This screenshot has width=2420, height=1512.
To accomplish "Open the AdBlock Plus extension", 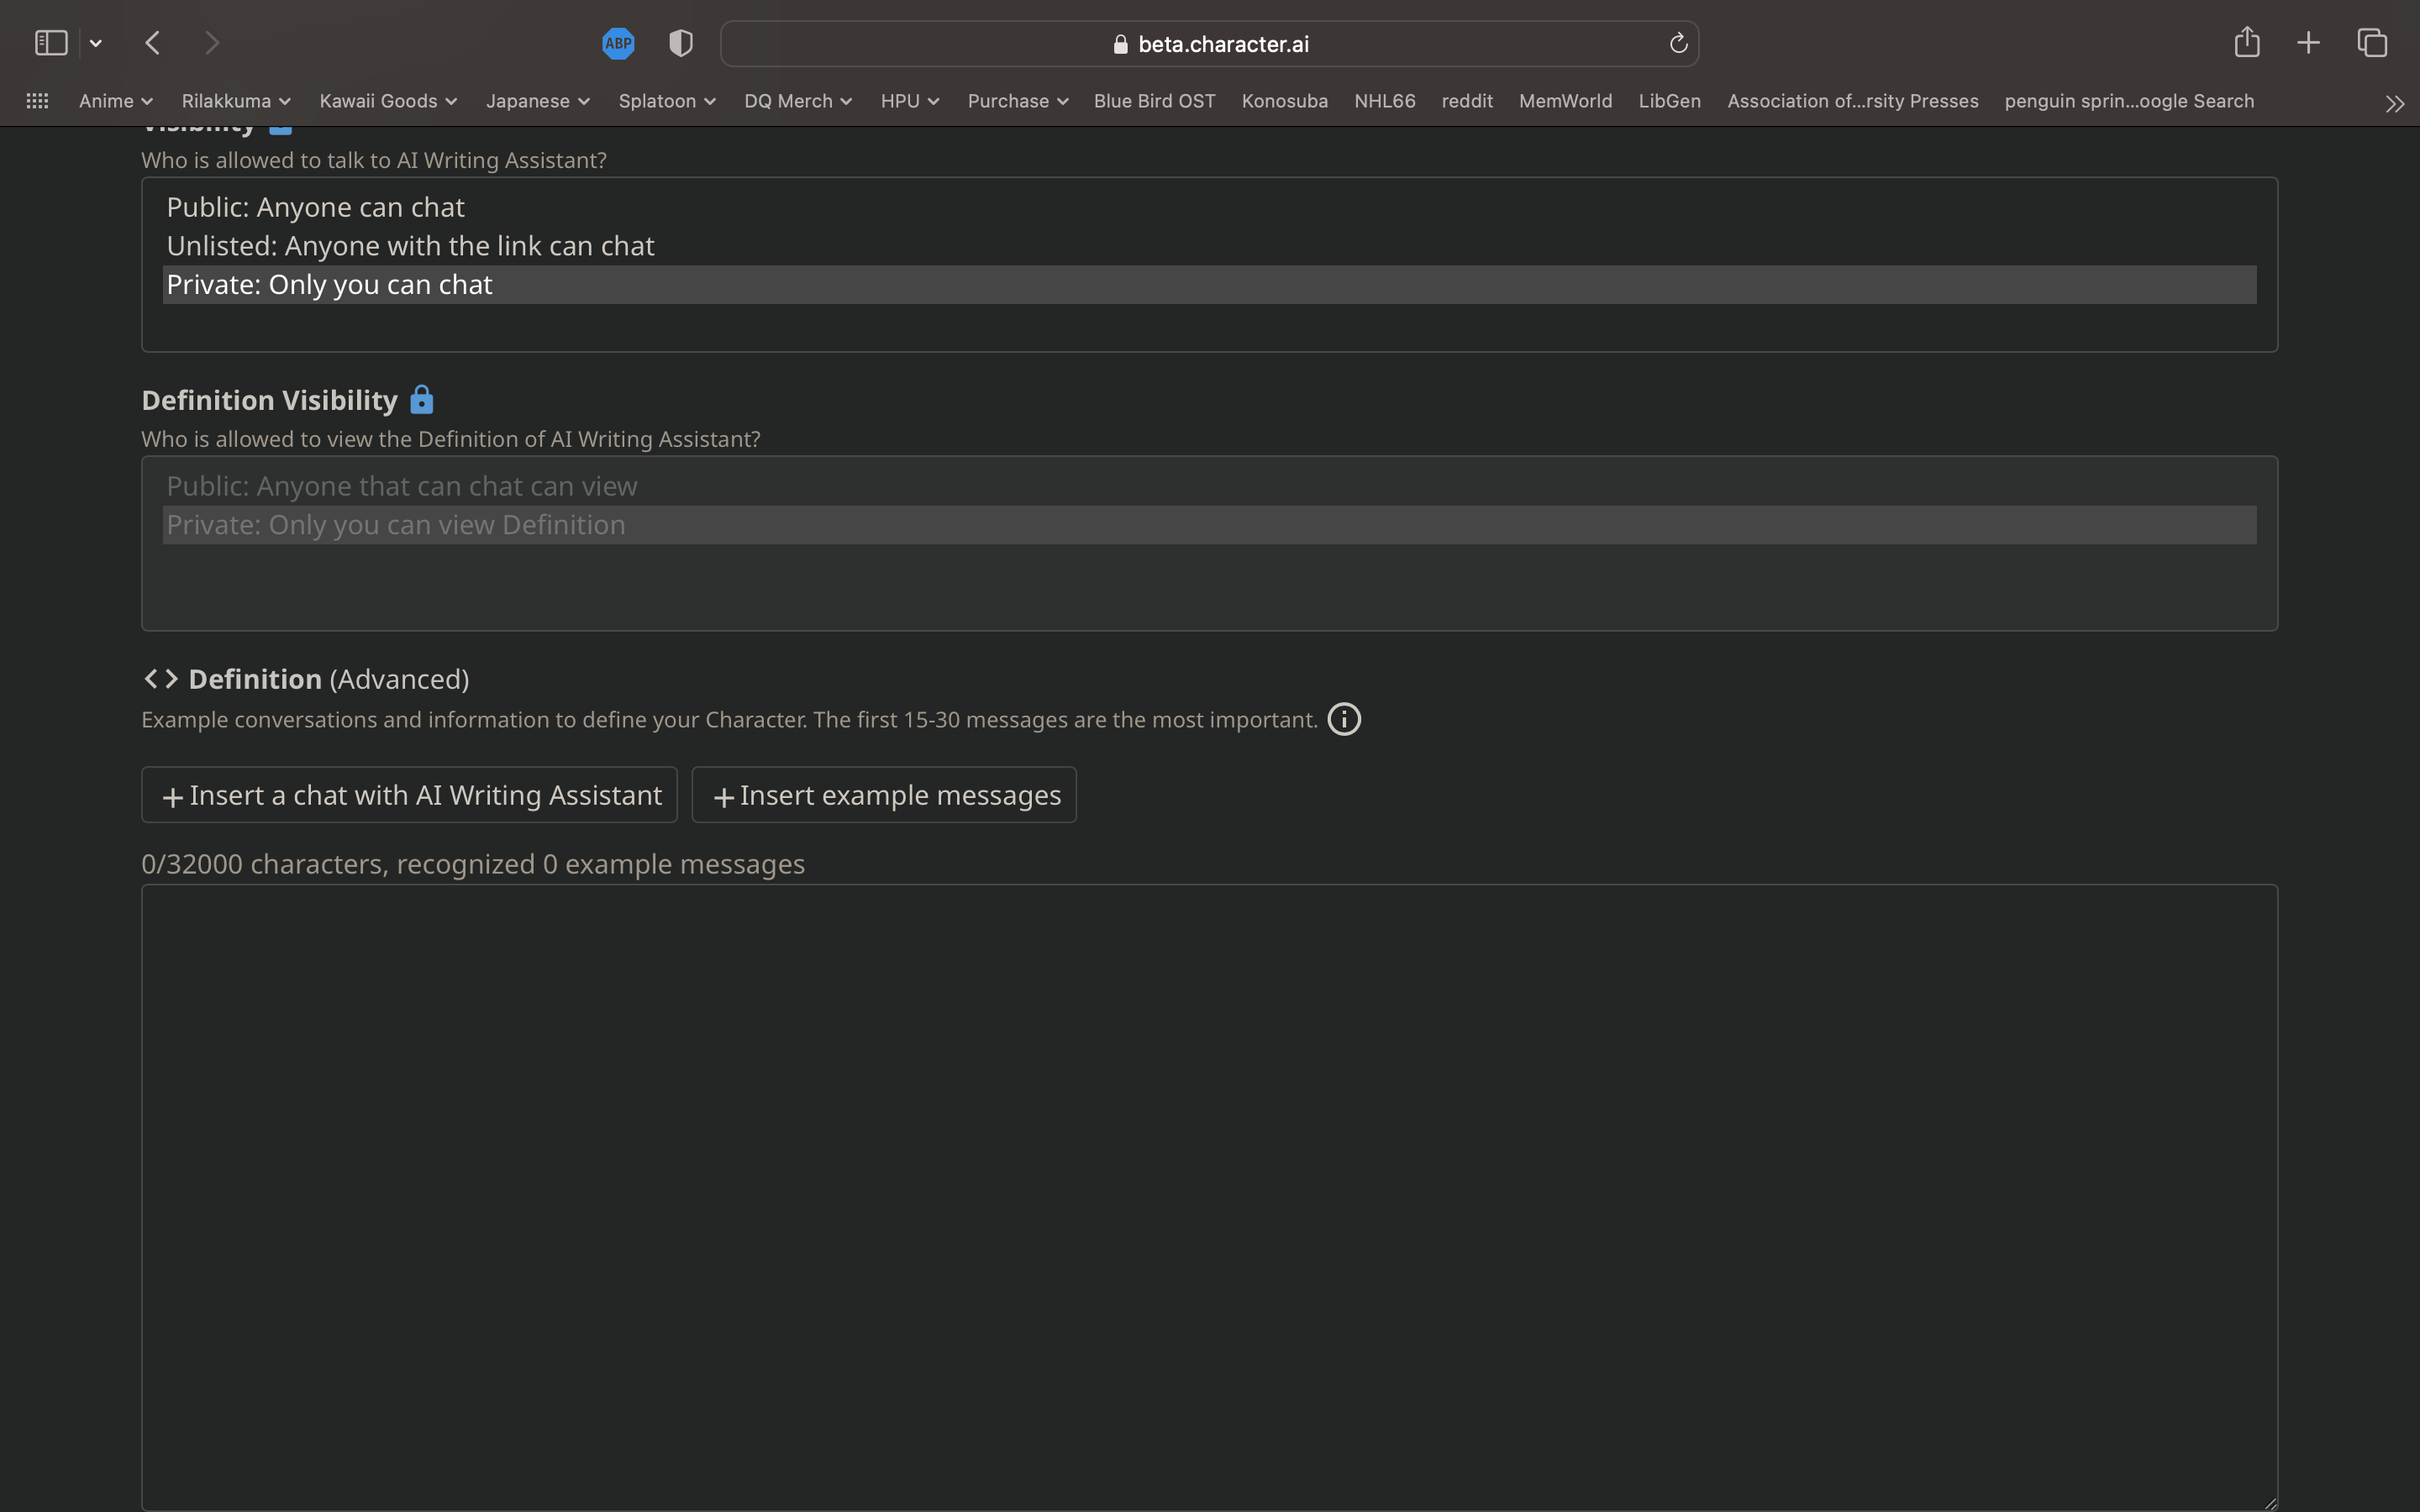I will coord(618,43).
